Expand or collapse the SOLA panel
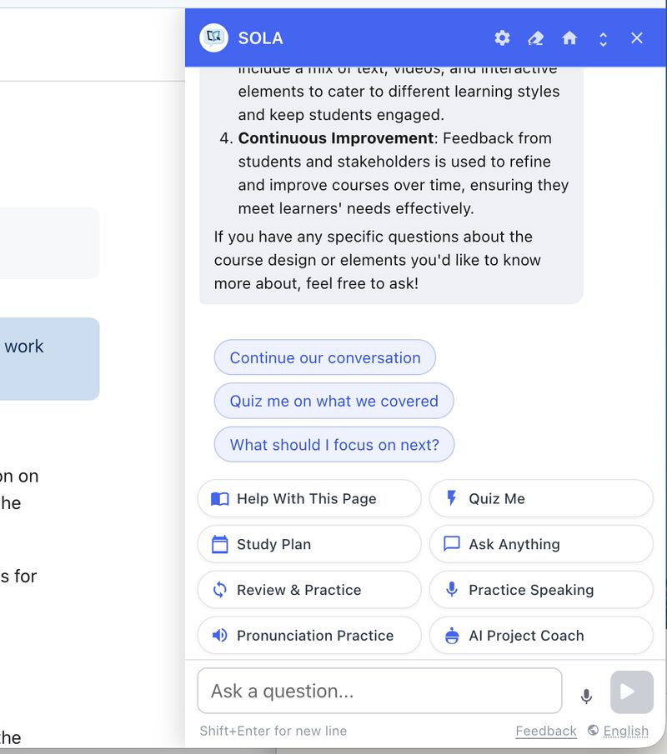Viewport: 667px width, 754px height. click(603, 38)
